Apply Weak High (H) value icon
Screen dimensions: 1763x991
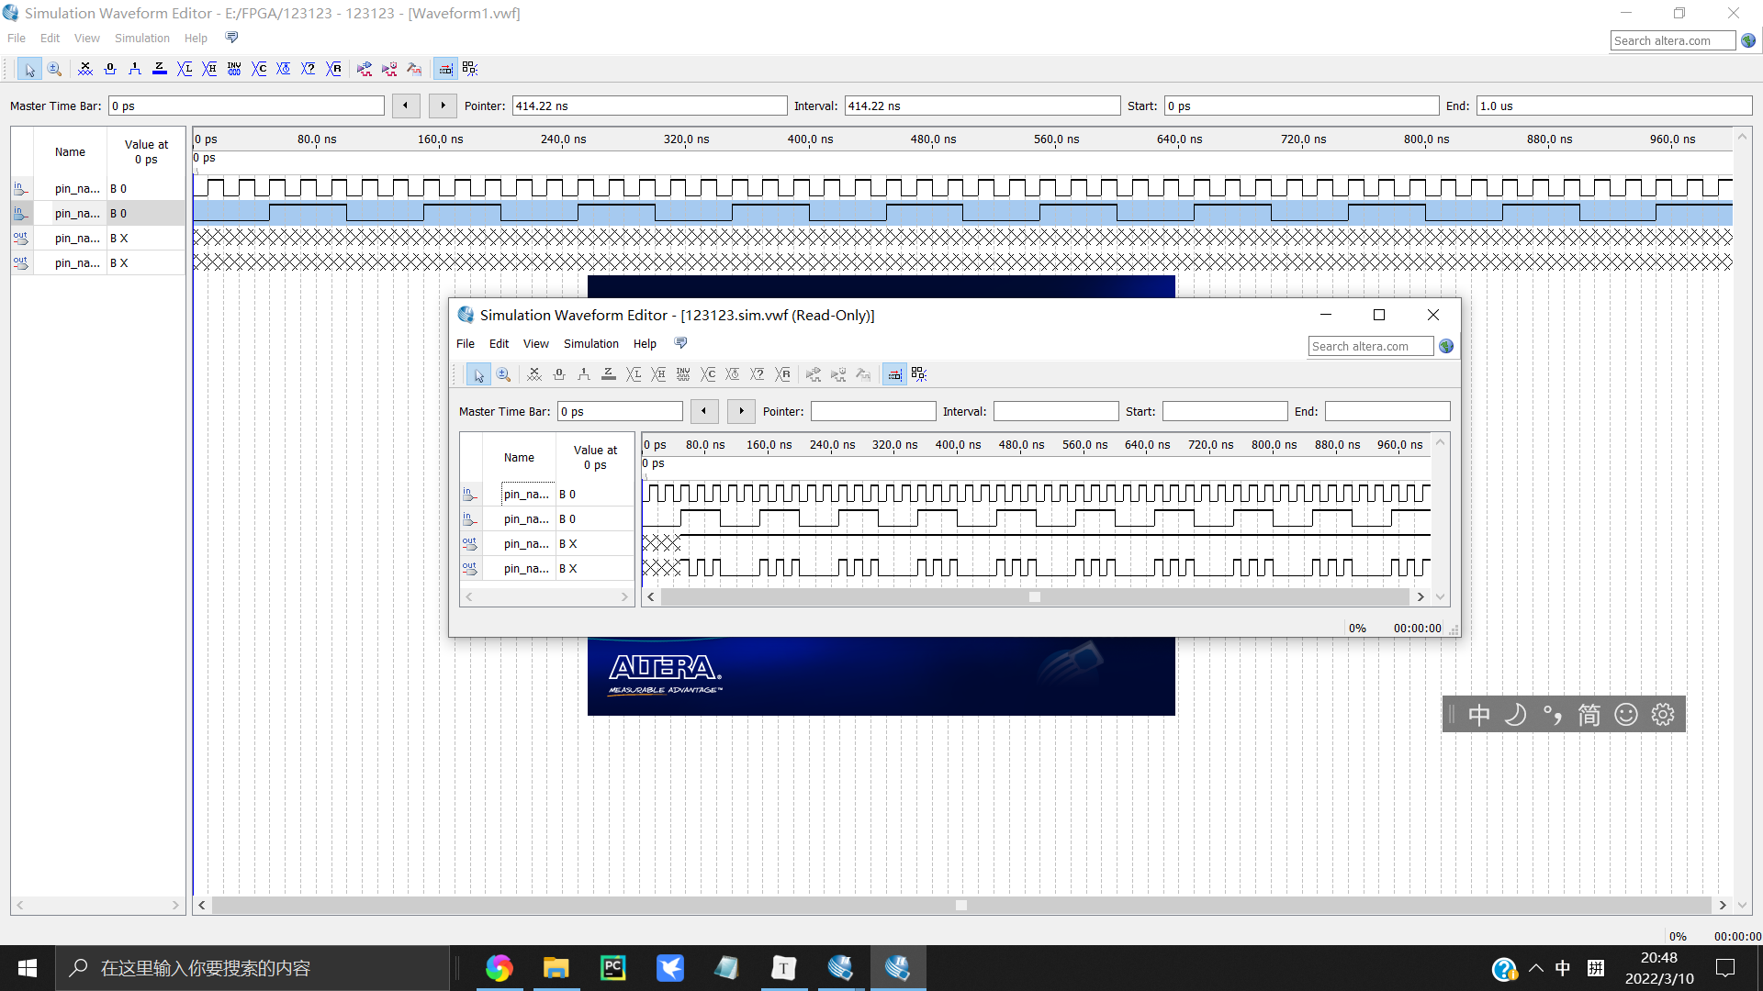pos(209,69)
